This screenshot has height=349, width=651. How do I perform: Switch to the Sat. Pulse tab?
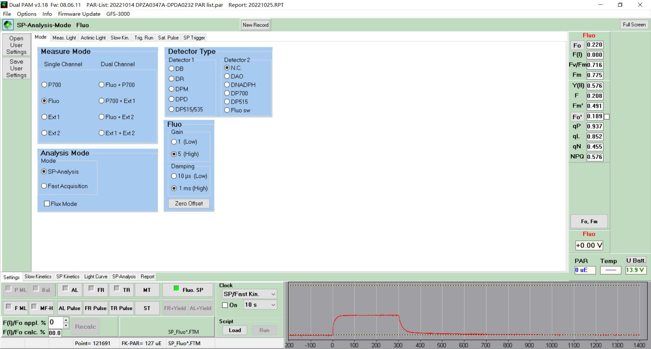pyautogui.click(x=168, y=38)
